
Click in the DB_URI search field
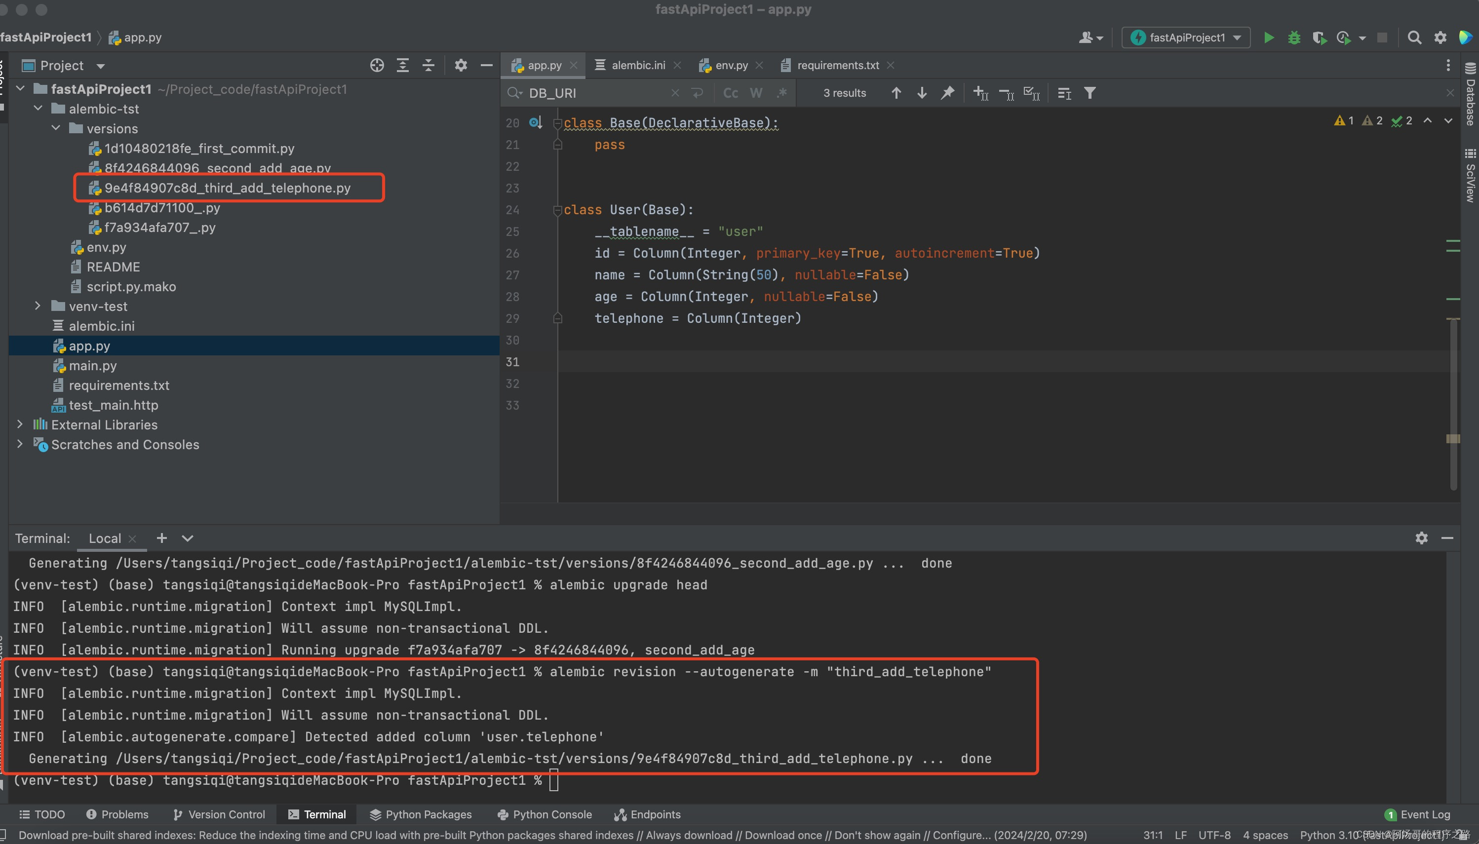pyautogui.click(x=597, y=93)
